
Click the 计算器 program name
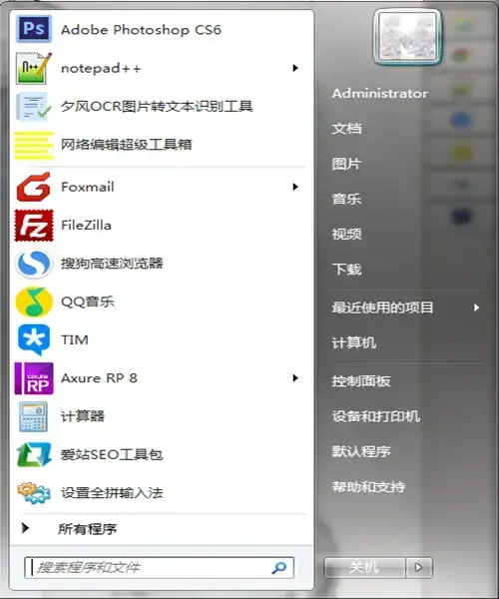click(x=83, y=416)
